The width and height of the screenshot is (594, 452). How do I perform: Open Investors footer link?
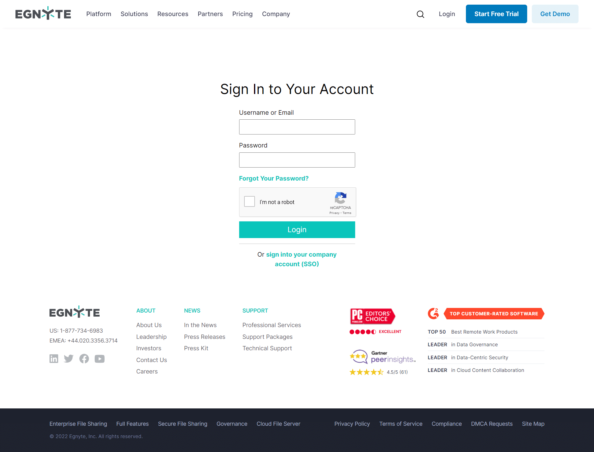click(148, 348)
